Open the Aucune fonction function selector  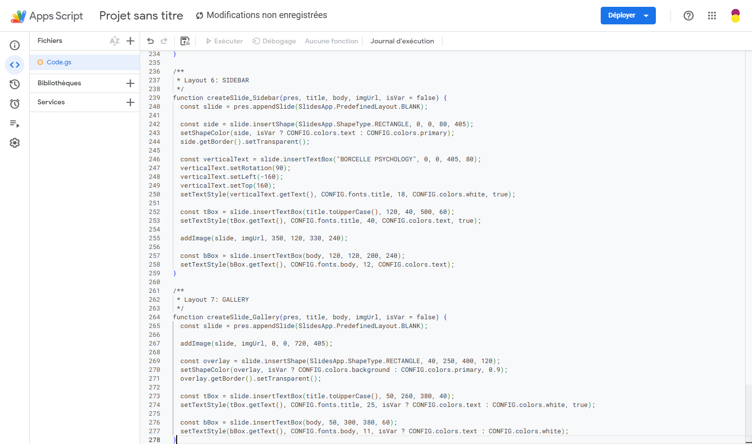[331, 41]
